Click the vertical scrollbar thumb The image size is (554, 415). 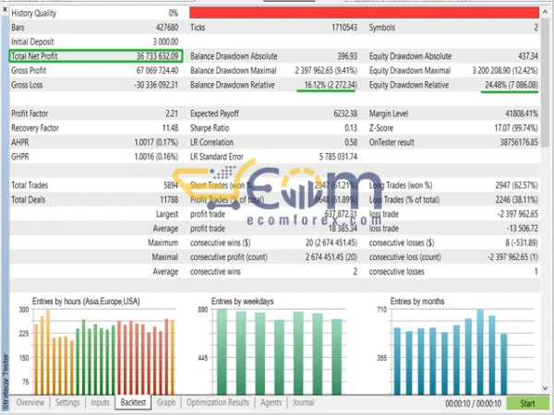point(545,81)
